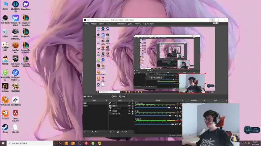Toggle visibility eye of game capture source

[129, 111]
